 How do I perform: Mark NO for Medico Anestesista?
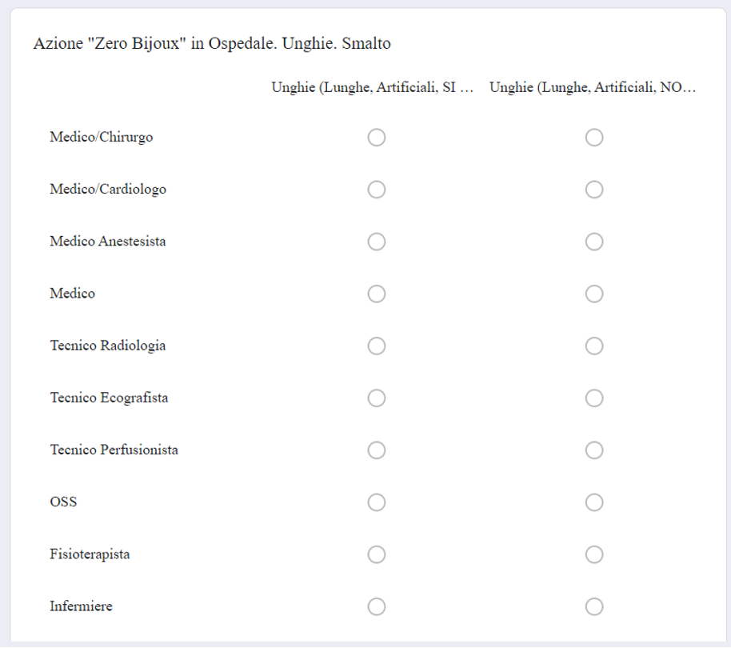[594, 242]
